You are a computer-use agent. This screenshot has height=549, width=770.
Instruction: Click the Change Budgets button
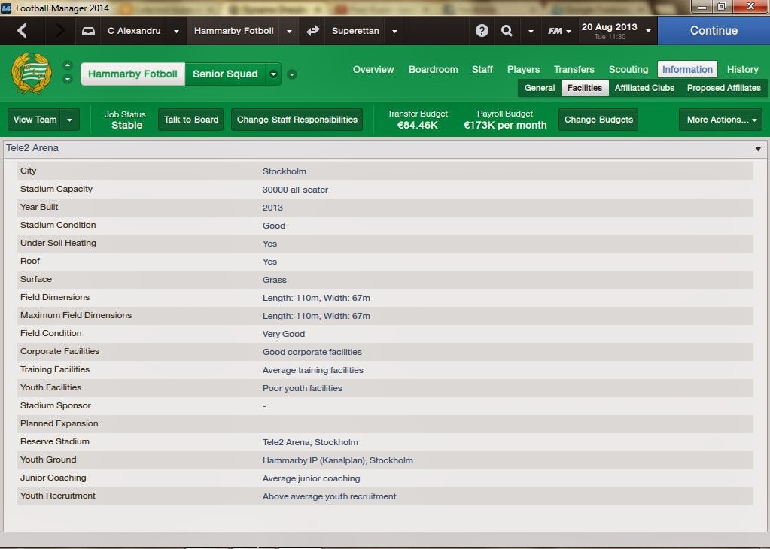pos(598,120)
